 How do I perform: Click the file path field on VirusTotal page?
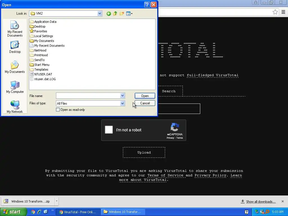[179, 109]
